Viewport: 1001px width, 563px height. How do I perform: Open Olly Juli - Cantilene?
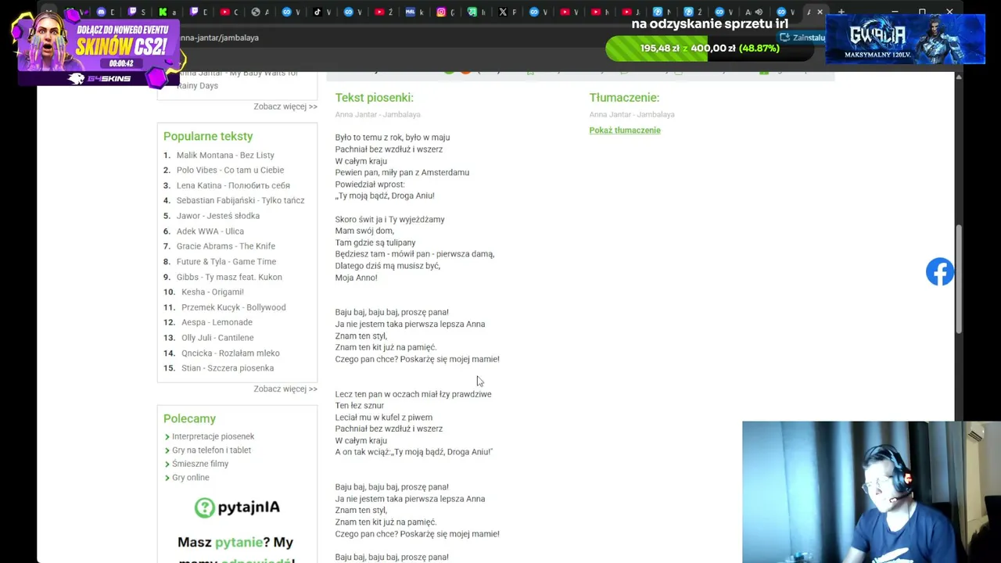pos(217,338)
